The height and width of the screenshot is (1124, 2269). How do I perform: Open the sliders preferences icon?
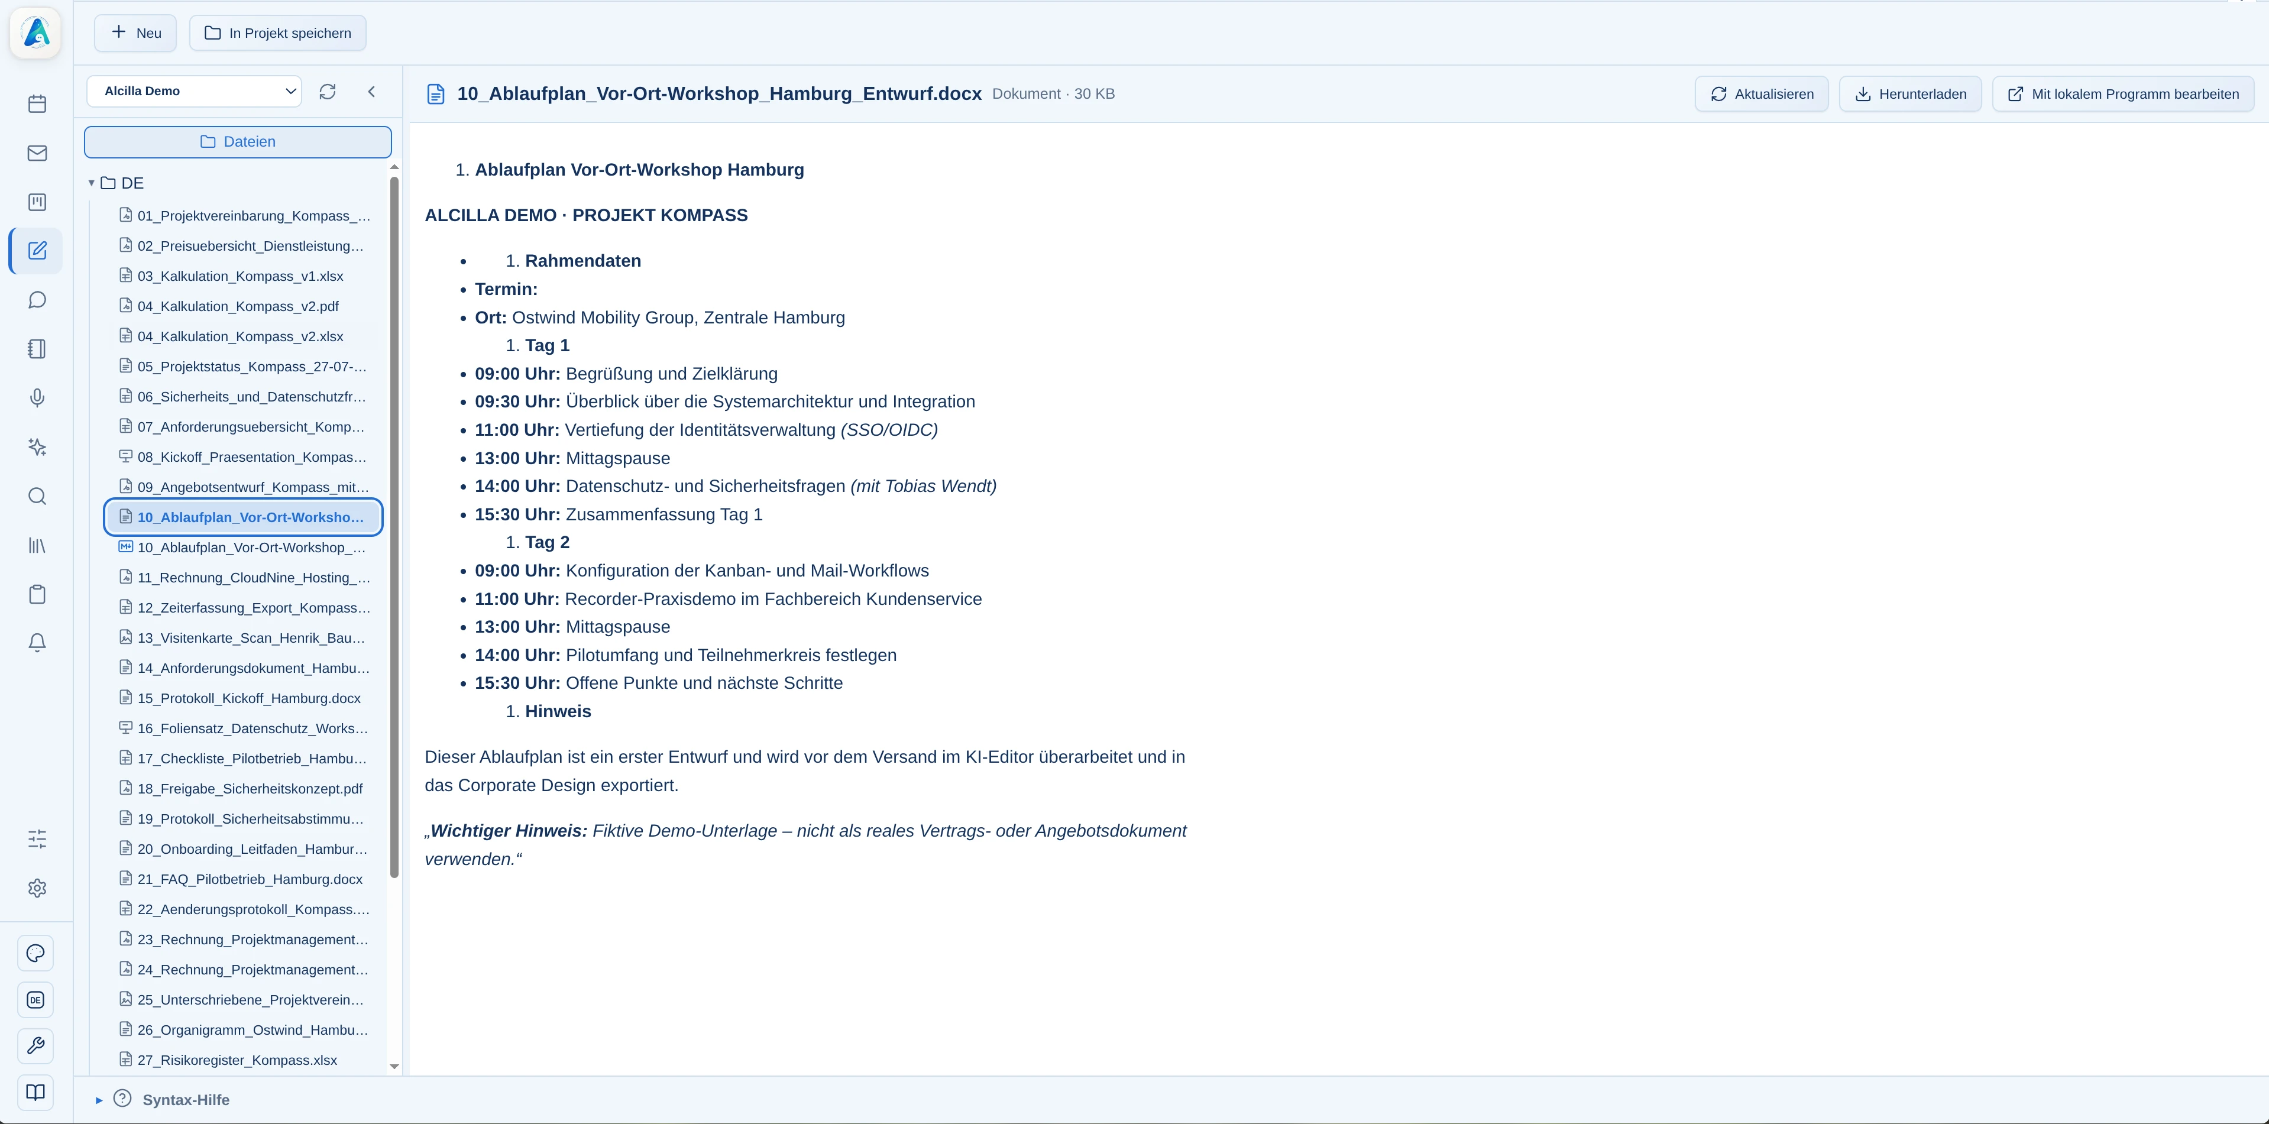[x=37, y=840]
